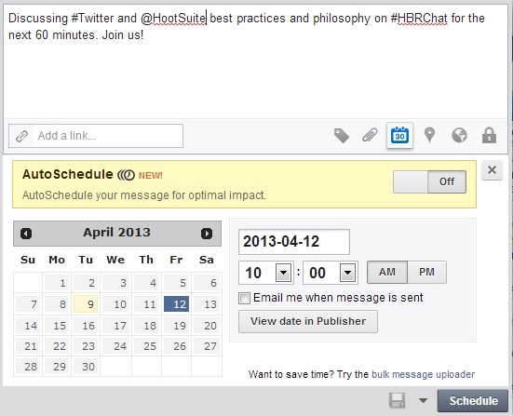Click the privacy lock icon

489,135
